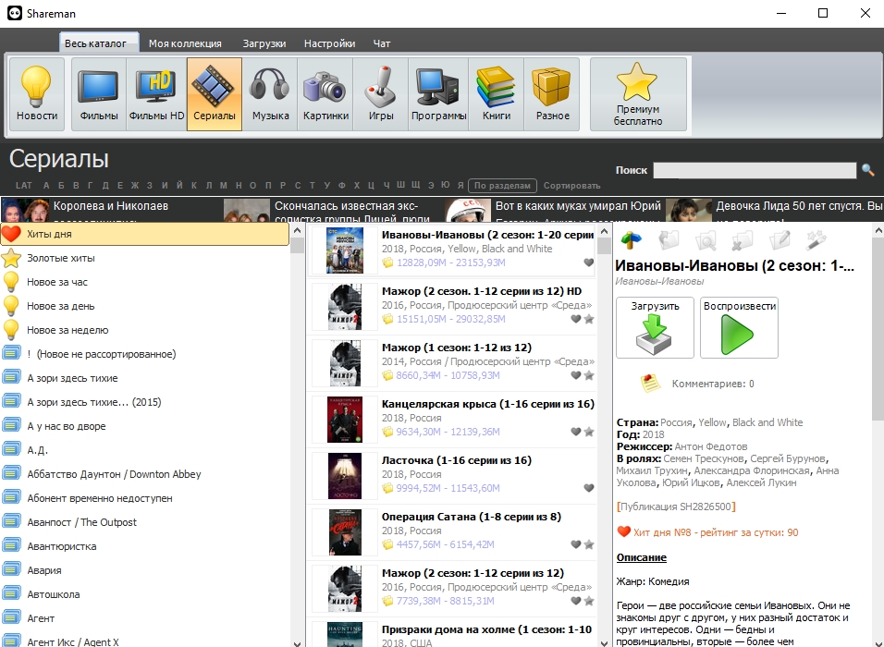Open the Музыка headphones category
884x647 pixels.
click(x=270, y=94)
